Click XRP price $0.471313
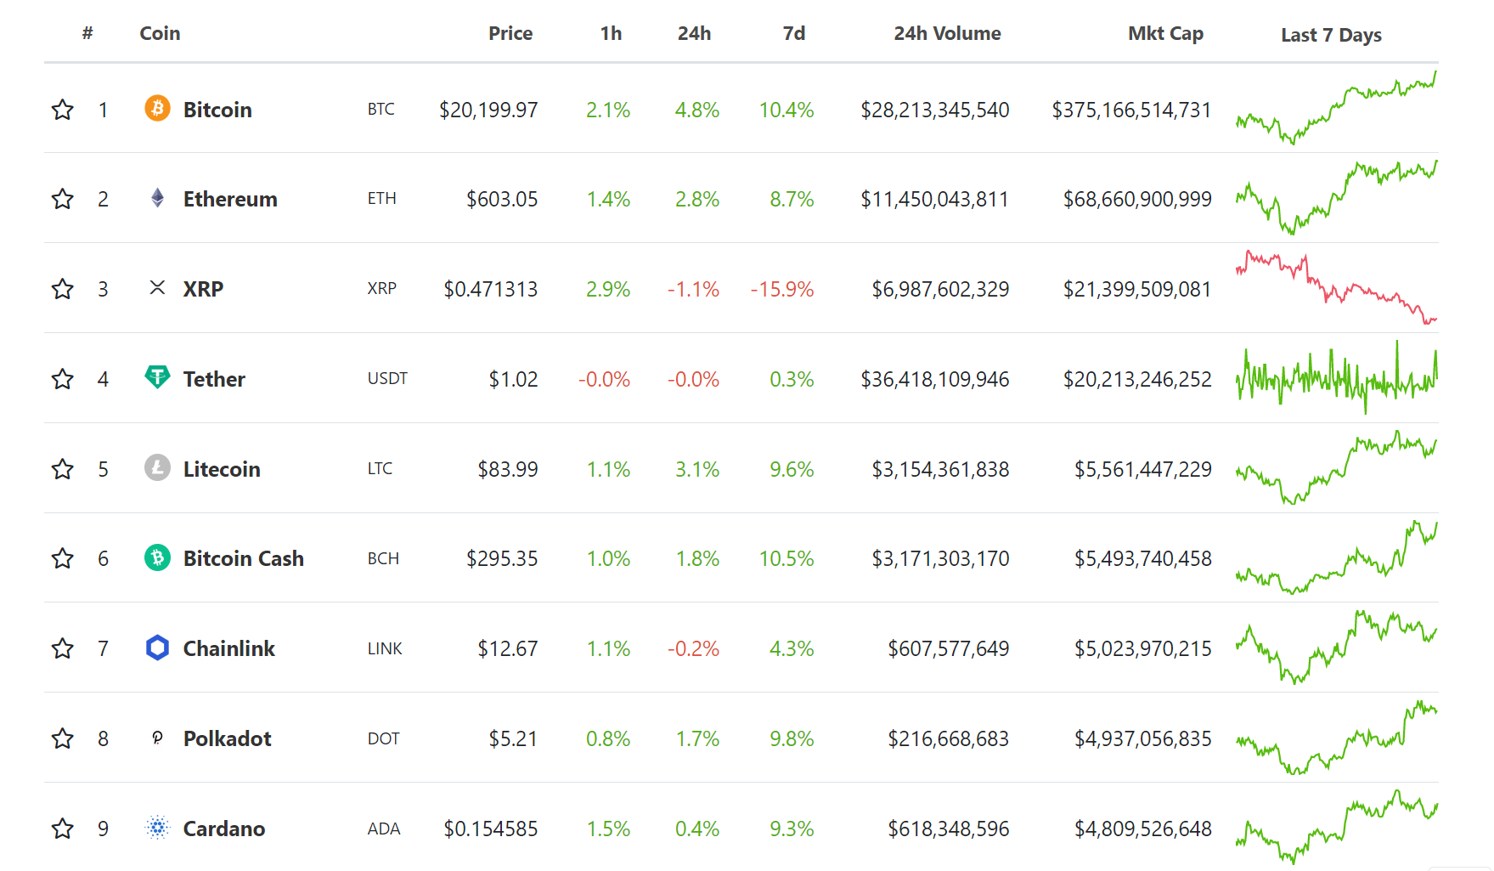Image resolution: width=1494 pixels, height=871 pixels. [491, 289]
